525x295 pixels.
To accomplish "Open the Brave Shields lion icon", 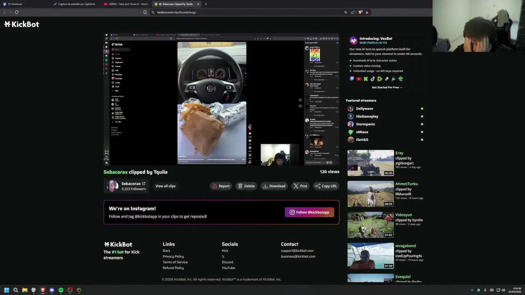I will 360,12.
